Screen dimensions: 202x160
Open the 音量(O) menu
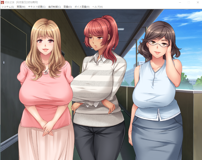68,7
